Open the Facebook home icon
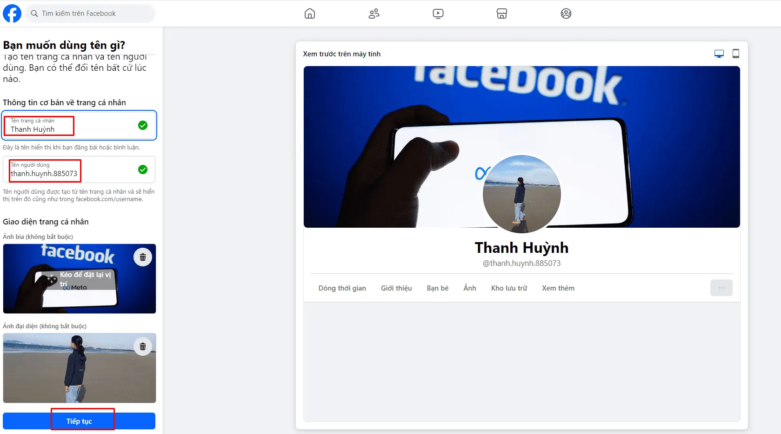 coord(309,14)
